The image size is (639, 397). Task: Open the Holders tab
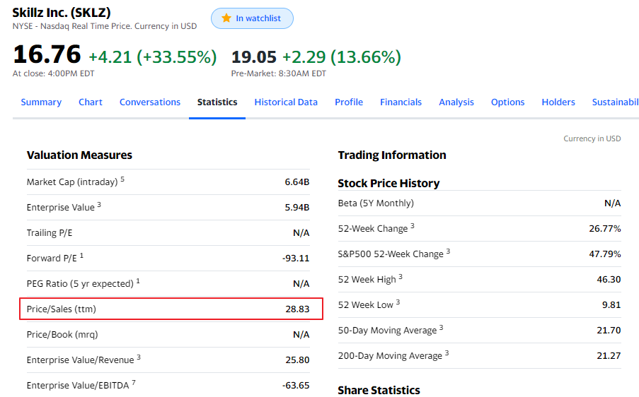pos(558,102)
